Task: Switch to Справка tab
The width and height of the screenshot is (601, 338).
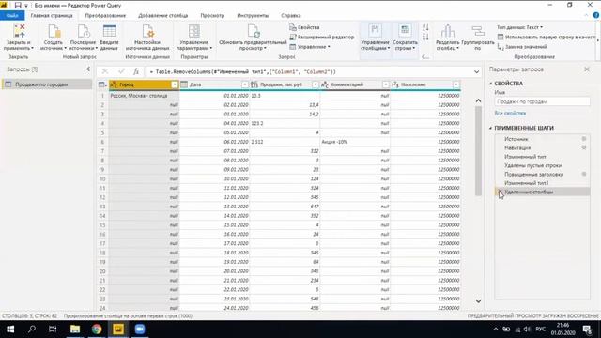Action: [x=291, y=15]
